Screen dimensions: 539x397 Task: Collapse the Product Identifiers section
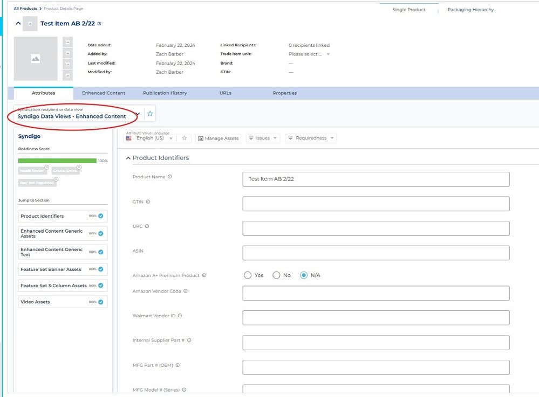[128, 158]
